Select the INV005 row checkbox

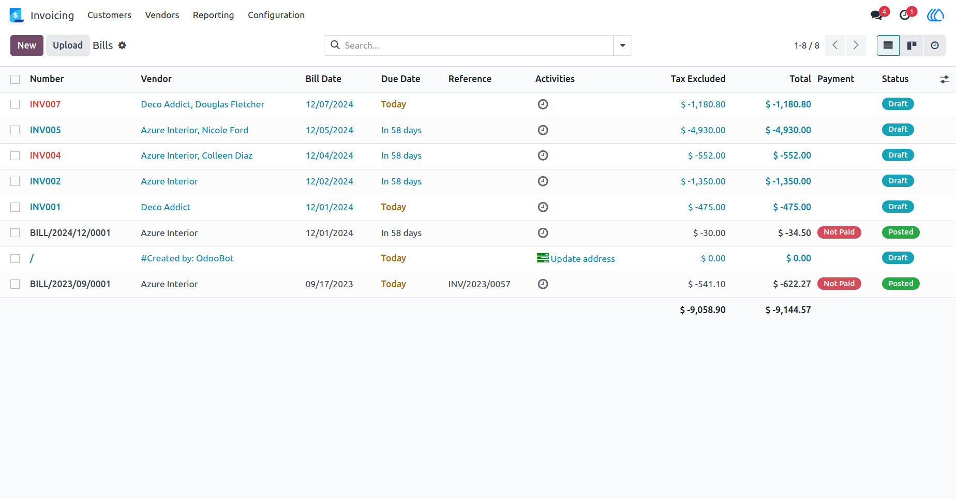(x=15, y=130)
